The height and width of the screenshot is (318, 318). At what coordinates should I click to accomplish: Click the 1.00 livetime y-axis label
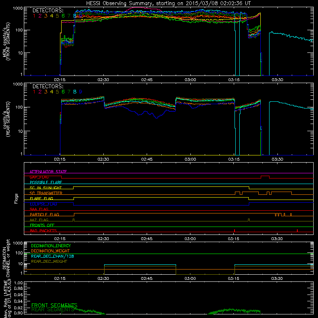(x=18, y=283)
